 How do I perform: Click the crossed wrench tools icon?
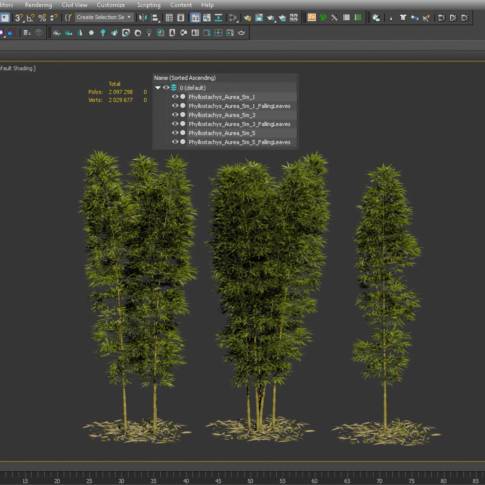(335, 17)
